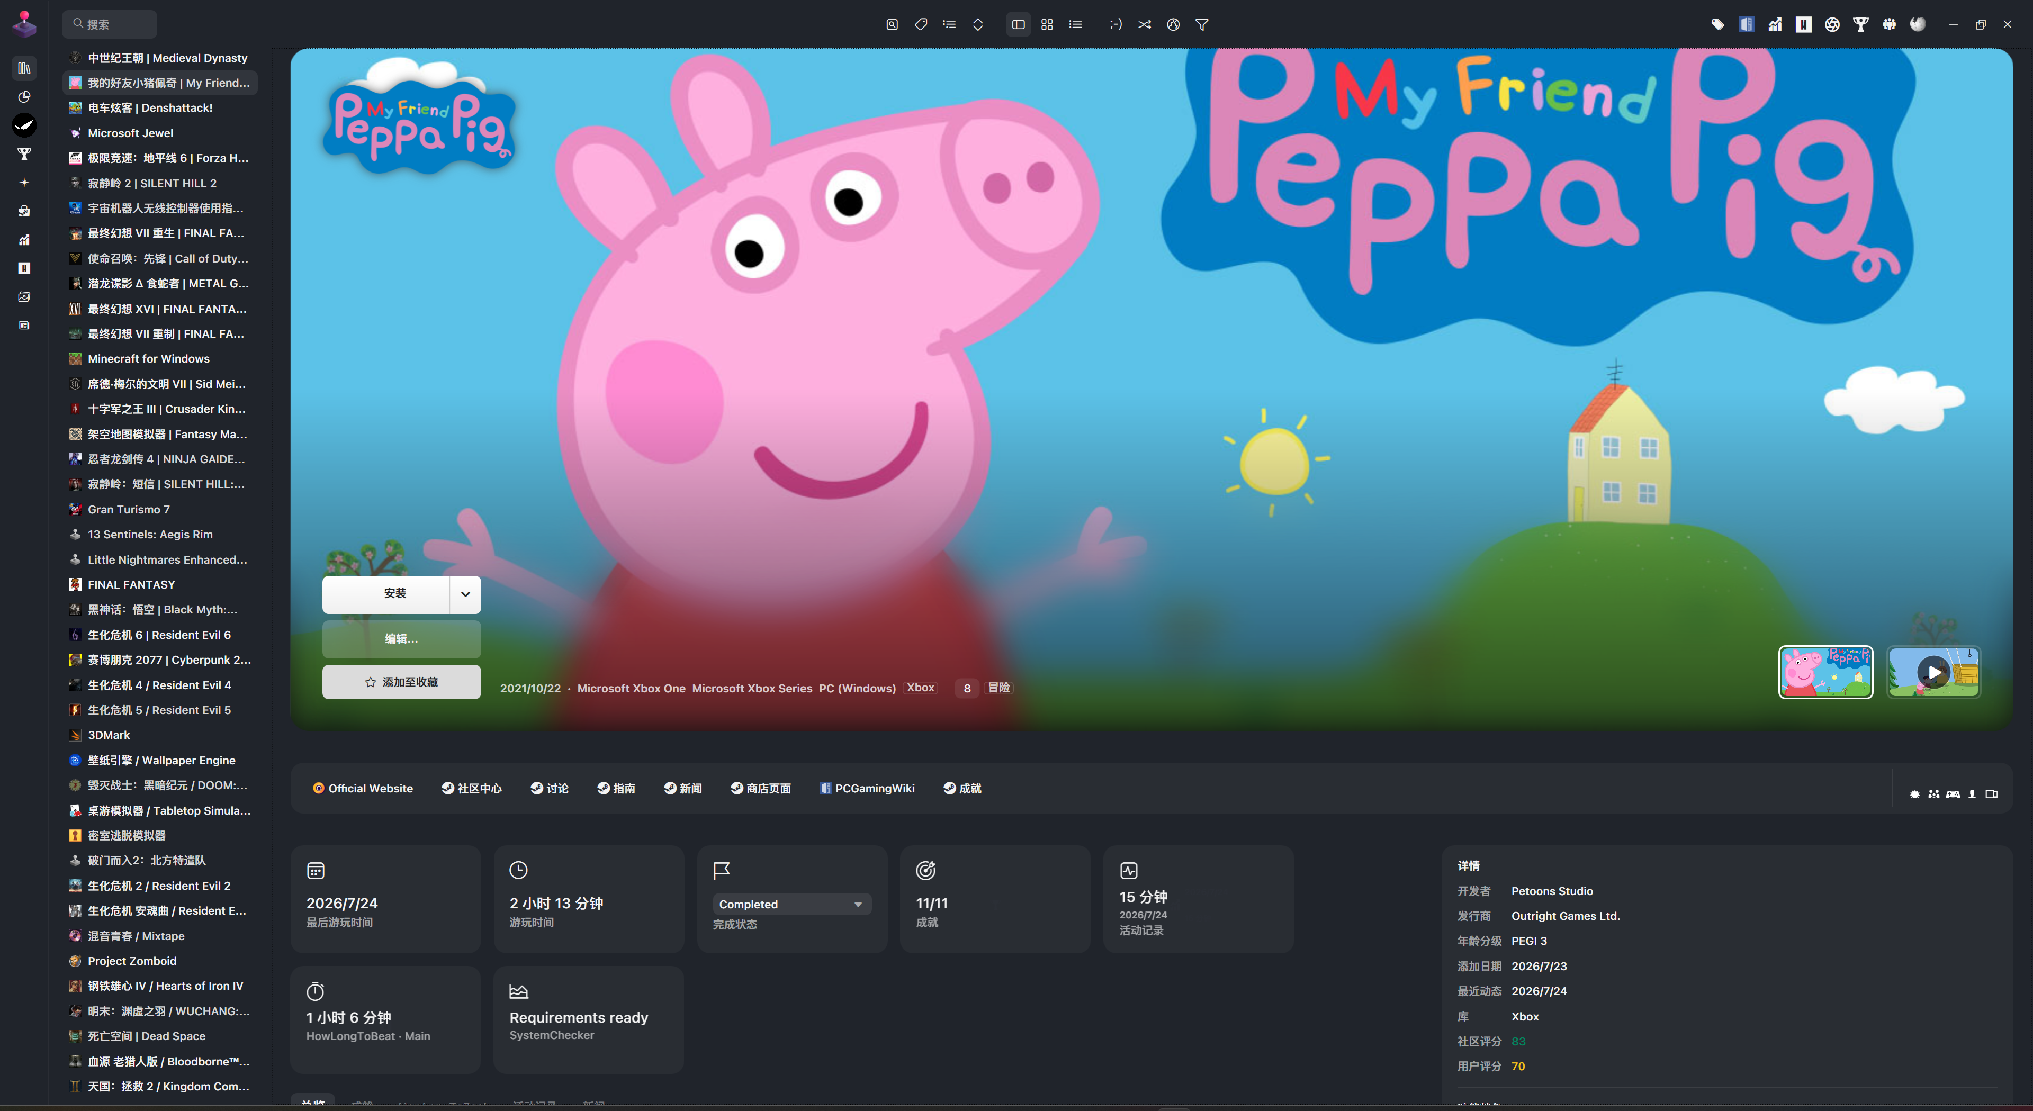Open the 指南 guides link
This screenshot has height=1111, width=2033.
coord(616,788)
